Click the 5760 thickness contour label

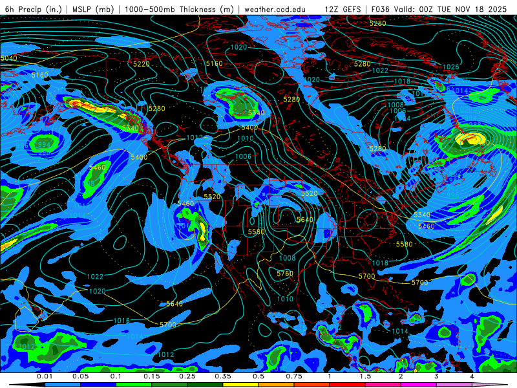[x=285, y=274]
